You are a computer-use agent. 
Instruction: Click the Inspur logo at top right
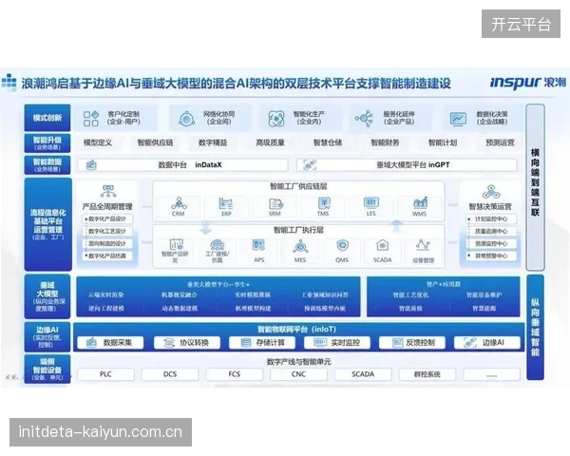click(x=528, y=83)
